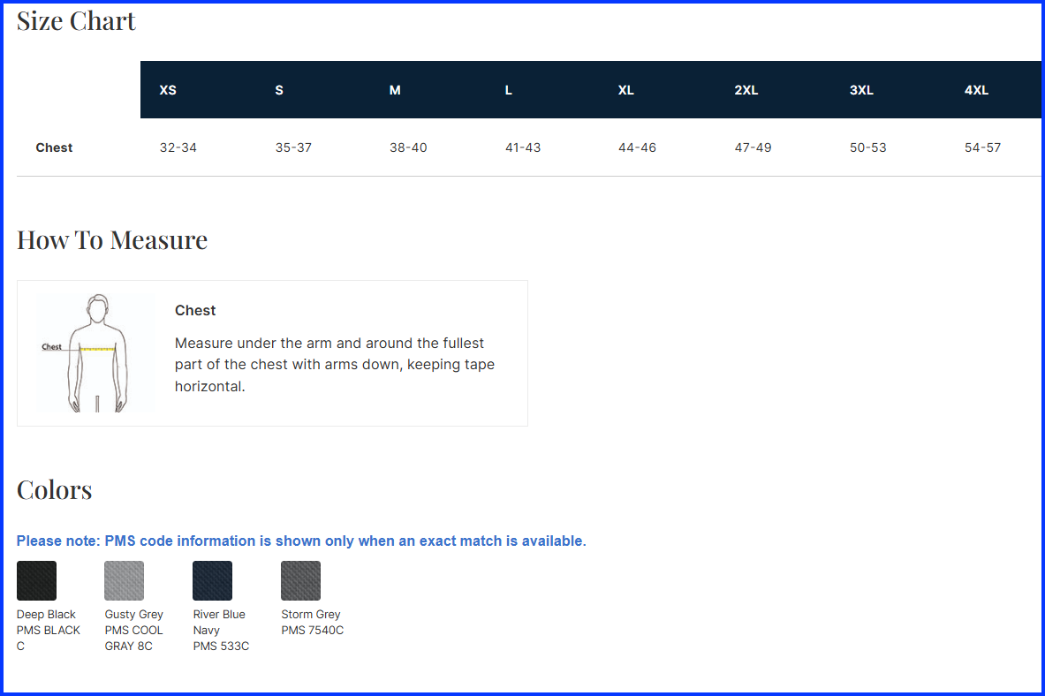The height and width of the screenshot is (696, 1045).
Task: Click the Deep Black color swatch
Action: click(36, 580)
